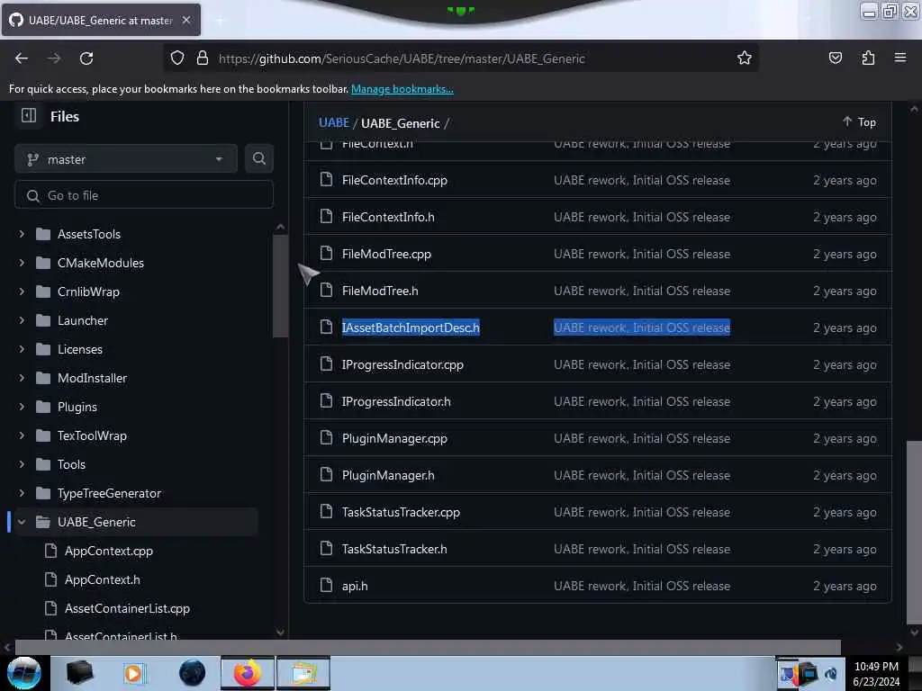This screenshot has height=691, width=922.
Task: Go to UABE repository root breadcrumb
Action: coord(333,122)
